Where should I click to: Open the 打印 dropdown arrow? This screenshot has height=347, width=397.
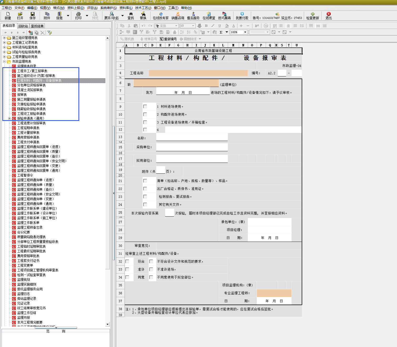87,16
